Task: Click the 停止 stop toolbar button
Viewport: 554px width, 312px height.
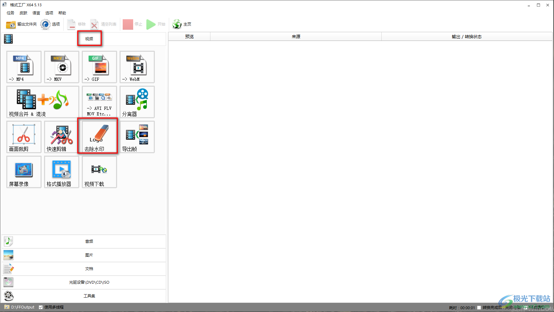Action: tap(132, 24)
